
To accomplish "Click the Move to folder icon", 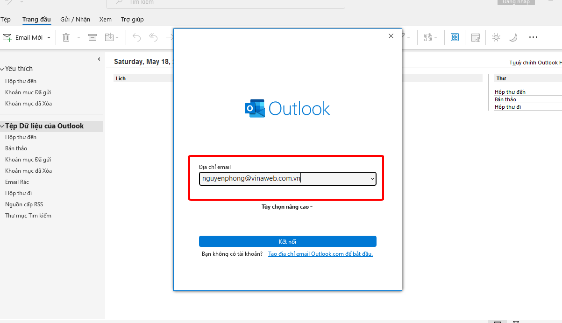I will pos(109,37).
